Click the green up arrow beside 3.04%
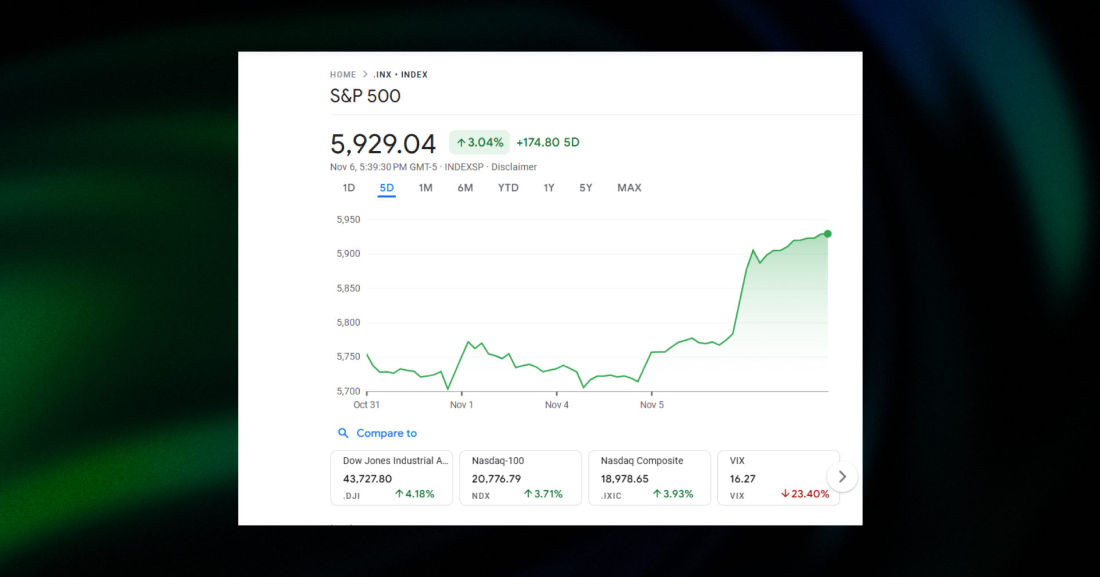The image size is (1100, 577). [x=461, y=142]
